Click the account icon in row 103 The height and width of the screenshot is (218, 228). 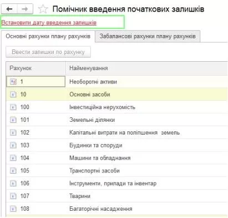(13, 145)
